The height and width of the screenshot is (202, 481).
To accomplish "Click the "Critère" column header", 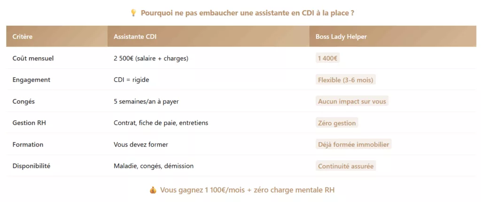I will pyautogui.click(x=23, y=37).
